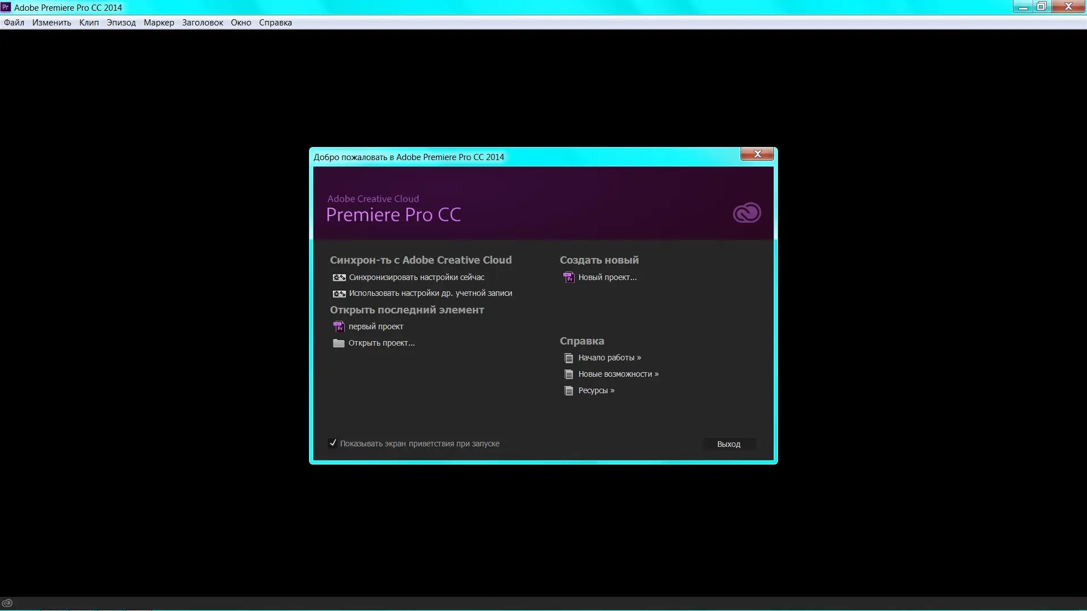Image resolution: width=1087 pixels, height=611 pixels.
Task: Open the Файл menu
Action: [14, 23]
